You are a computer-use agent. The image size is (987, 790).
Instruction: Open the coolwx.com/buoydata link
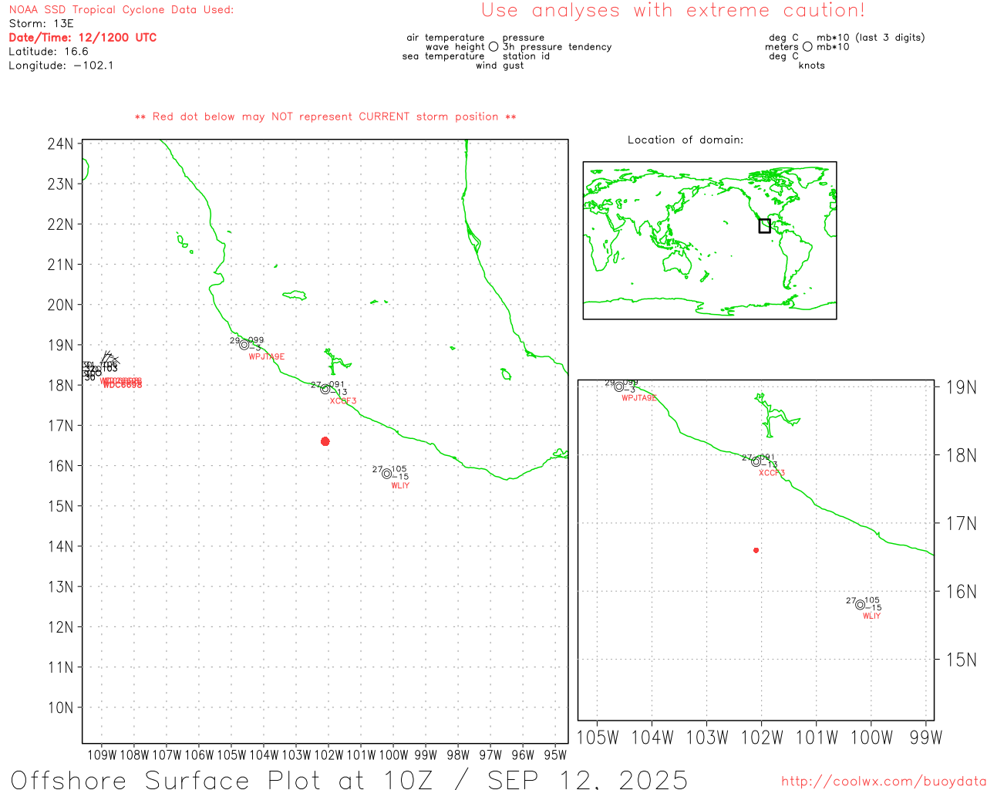click(x=884, y=782)
